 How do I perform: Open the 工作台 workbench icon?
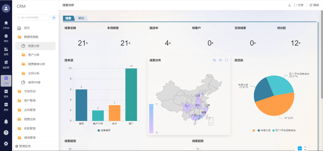coord(6,25)
